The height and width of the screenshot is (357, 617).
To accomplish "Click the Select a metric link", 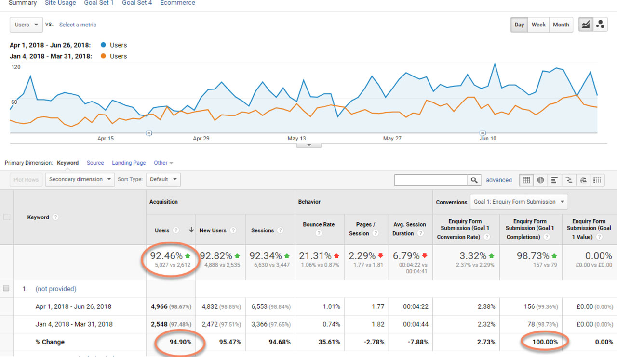I will (x=78, y=25).
